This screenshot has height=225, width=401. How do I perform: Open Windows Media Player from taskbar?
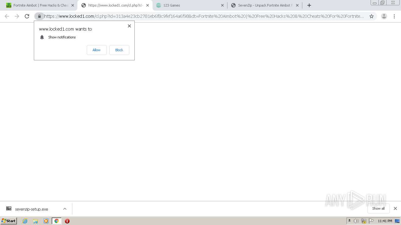(46, 221)
